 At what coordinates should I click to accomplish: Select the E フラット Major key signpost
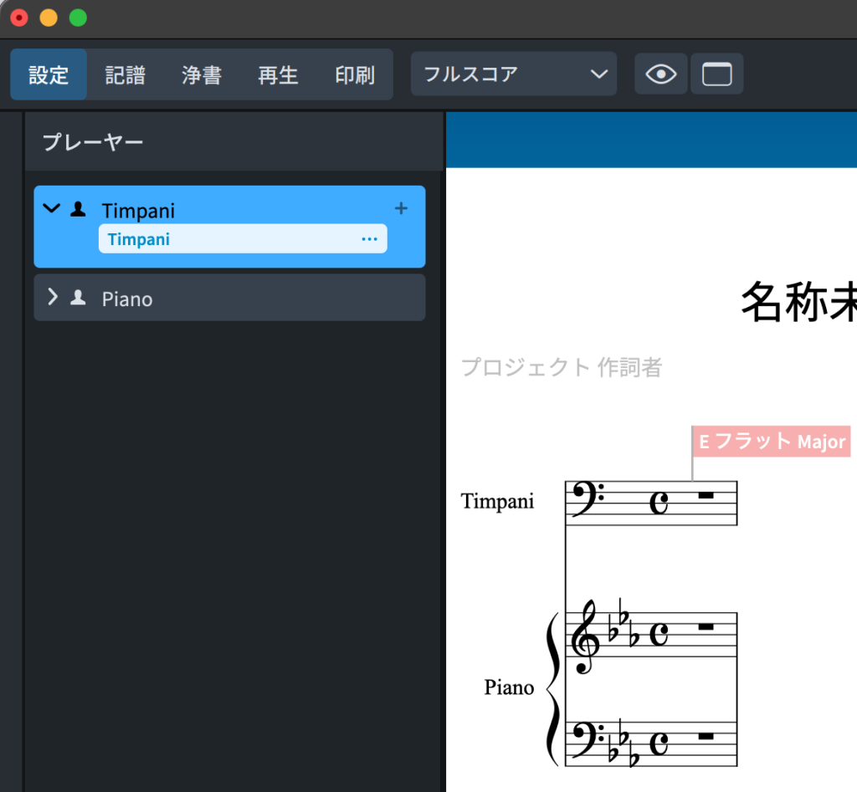[772, 442]
